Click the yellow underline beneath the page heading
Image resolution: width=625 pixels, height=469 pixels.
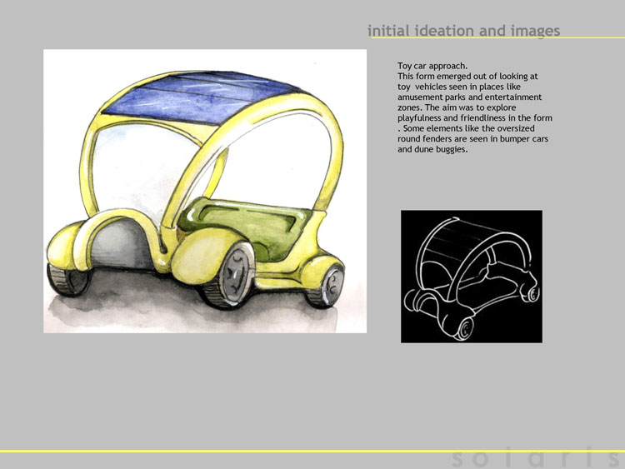pyautogui.click(x=497, y=37)
